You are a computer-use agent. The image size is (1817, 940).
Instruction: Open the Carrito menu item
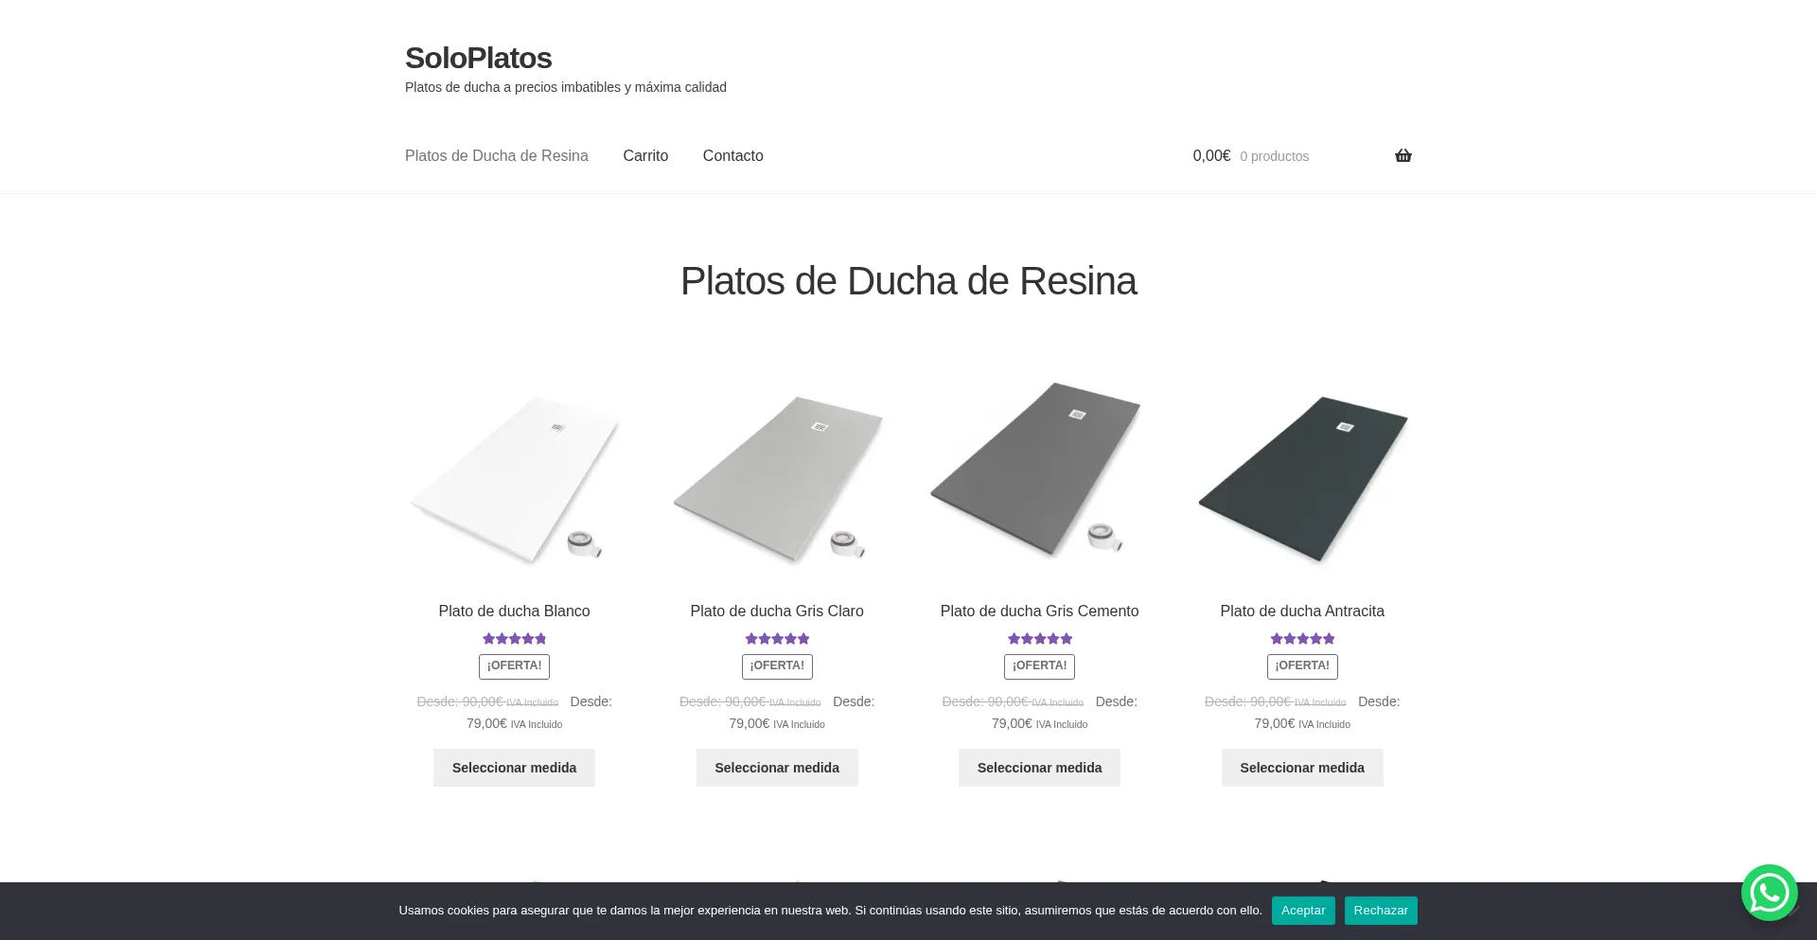645,156
